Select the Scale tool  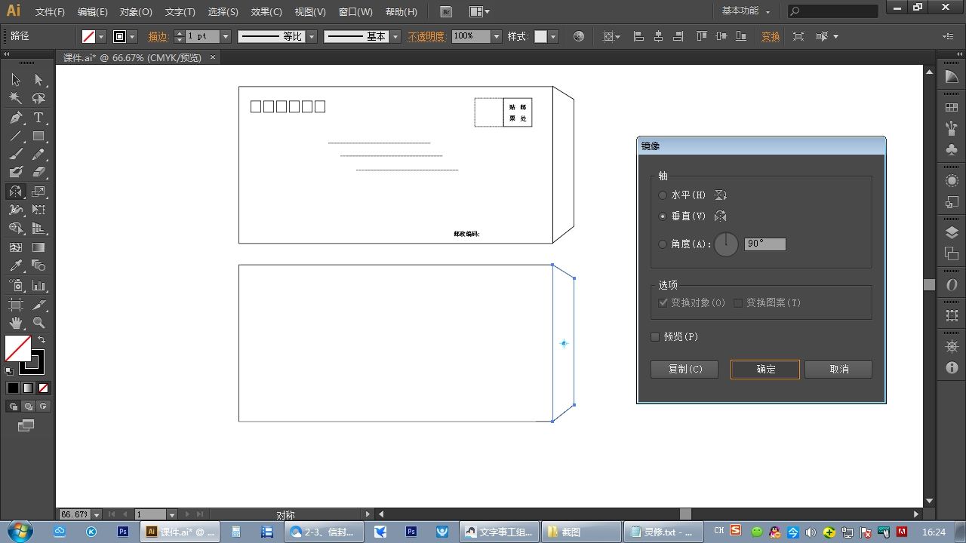click(38, 192)
